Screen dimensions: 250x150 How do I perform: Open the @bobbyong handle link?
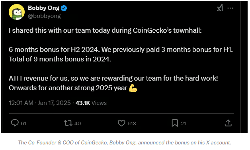tap(44, 16)
